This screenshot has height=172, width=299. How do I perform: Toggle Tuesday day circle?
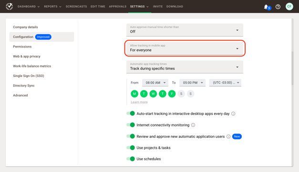coord(144,94)
